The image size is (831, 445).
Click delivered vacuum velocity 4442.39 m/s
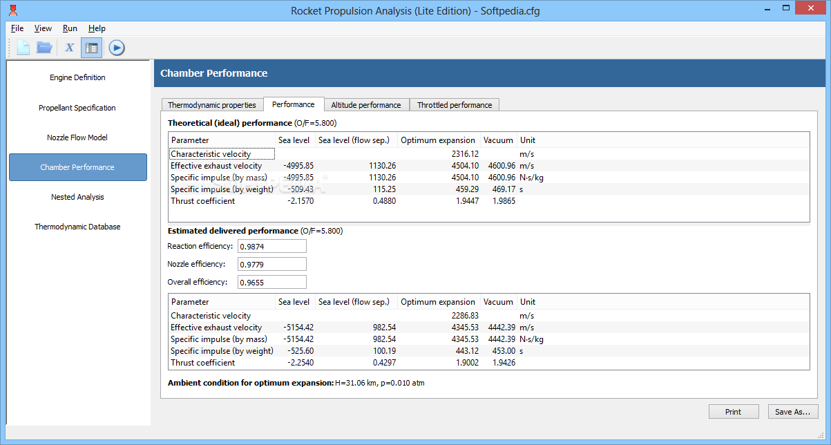coord(501,328)
